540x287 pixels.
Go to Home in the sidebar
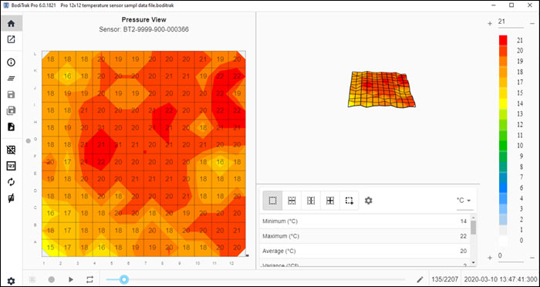pyautogui.click(x=12, y=23)
